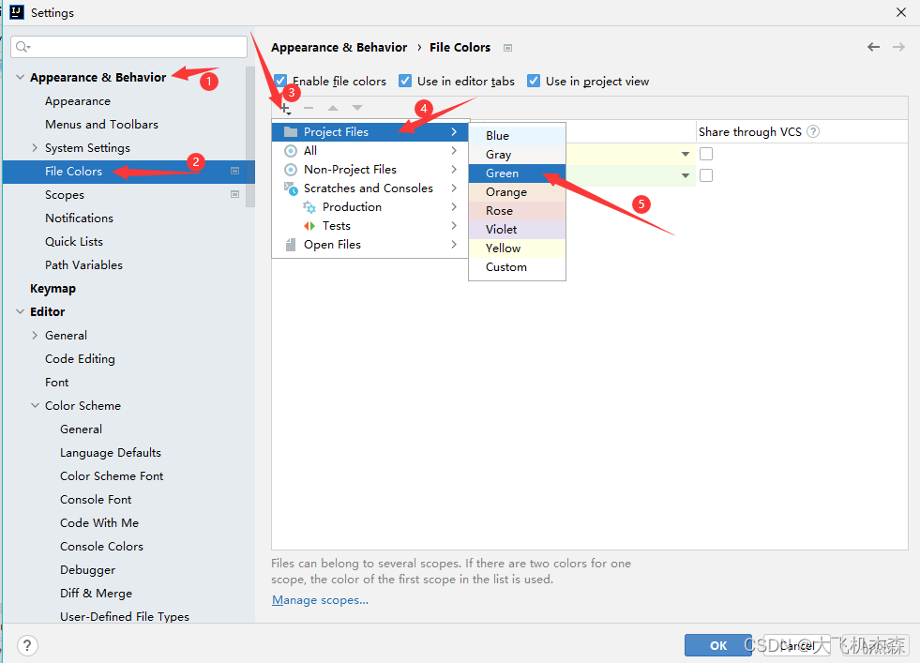Viewport: 920px width, 663px height.
Task: Collapse the Appearance & Behavior section
Action: pyautogui.click(x=21, y=77)
